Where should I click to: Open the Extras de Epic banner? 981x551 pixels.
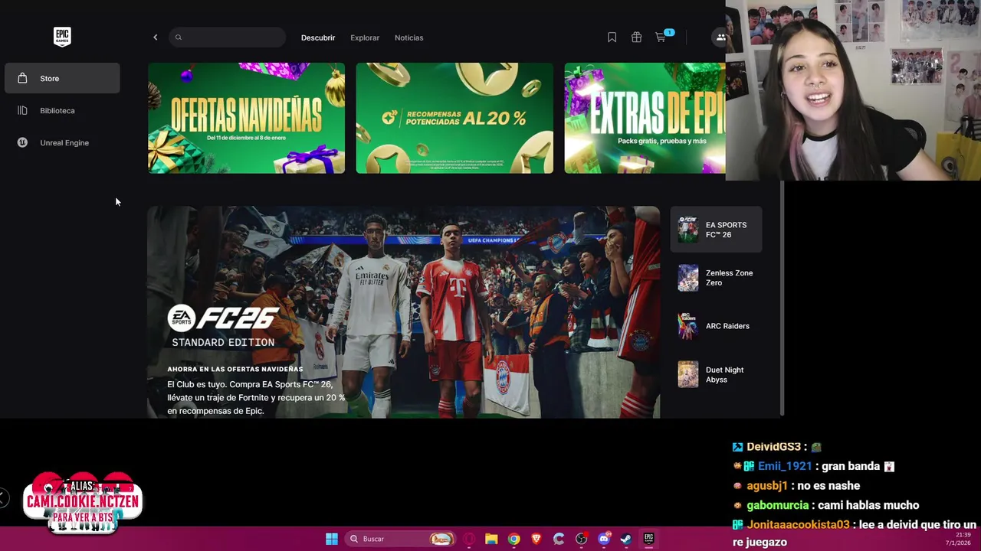click(x=645, y=118)
